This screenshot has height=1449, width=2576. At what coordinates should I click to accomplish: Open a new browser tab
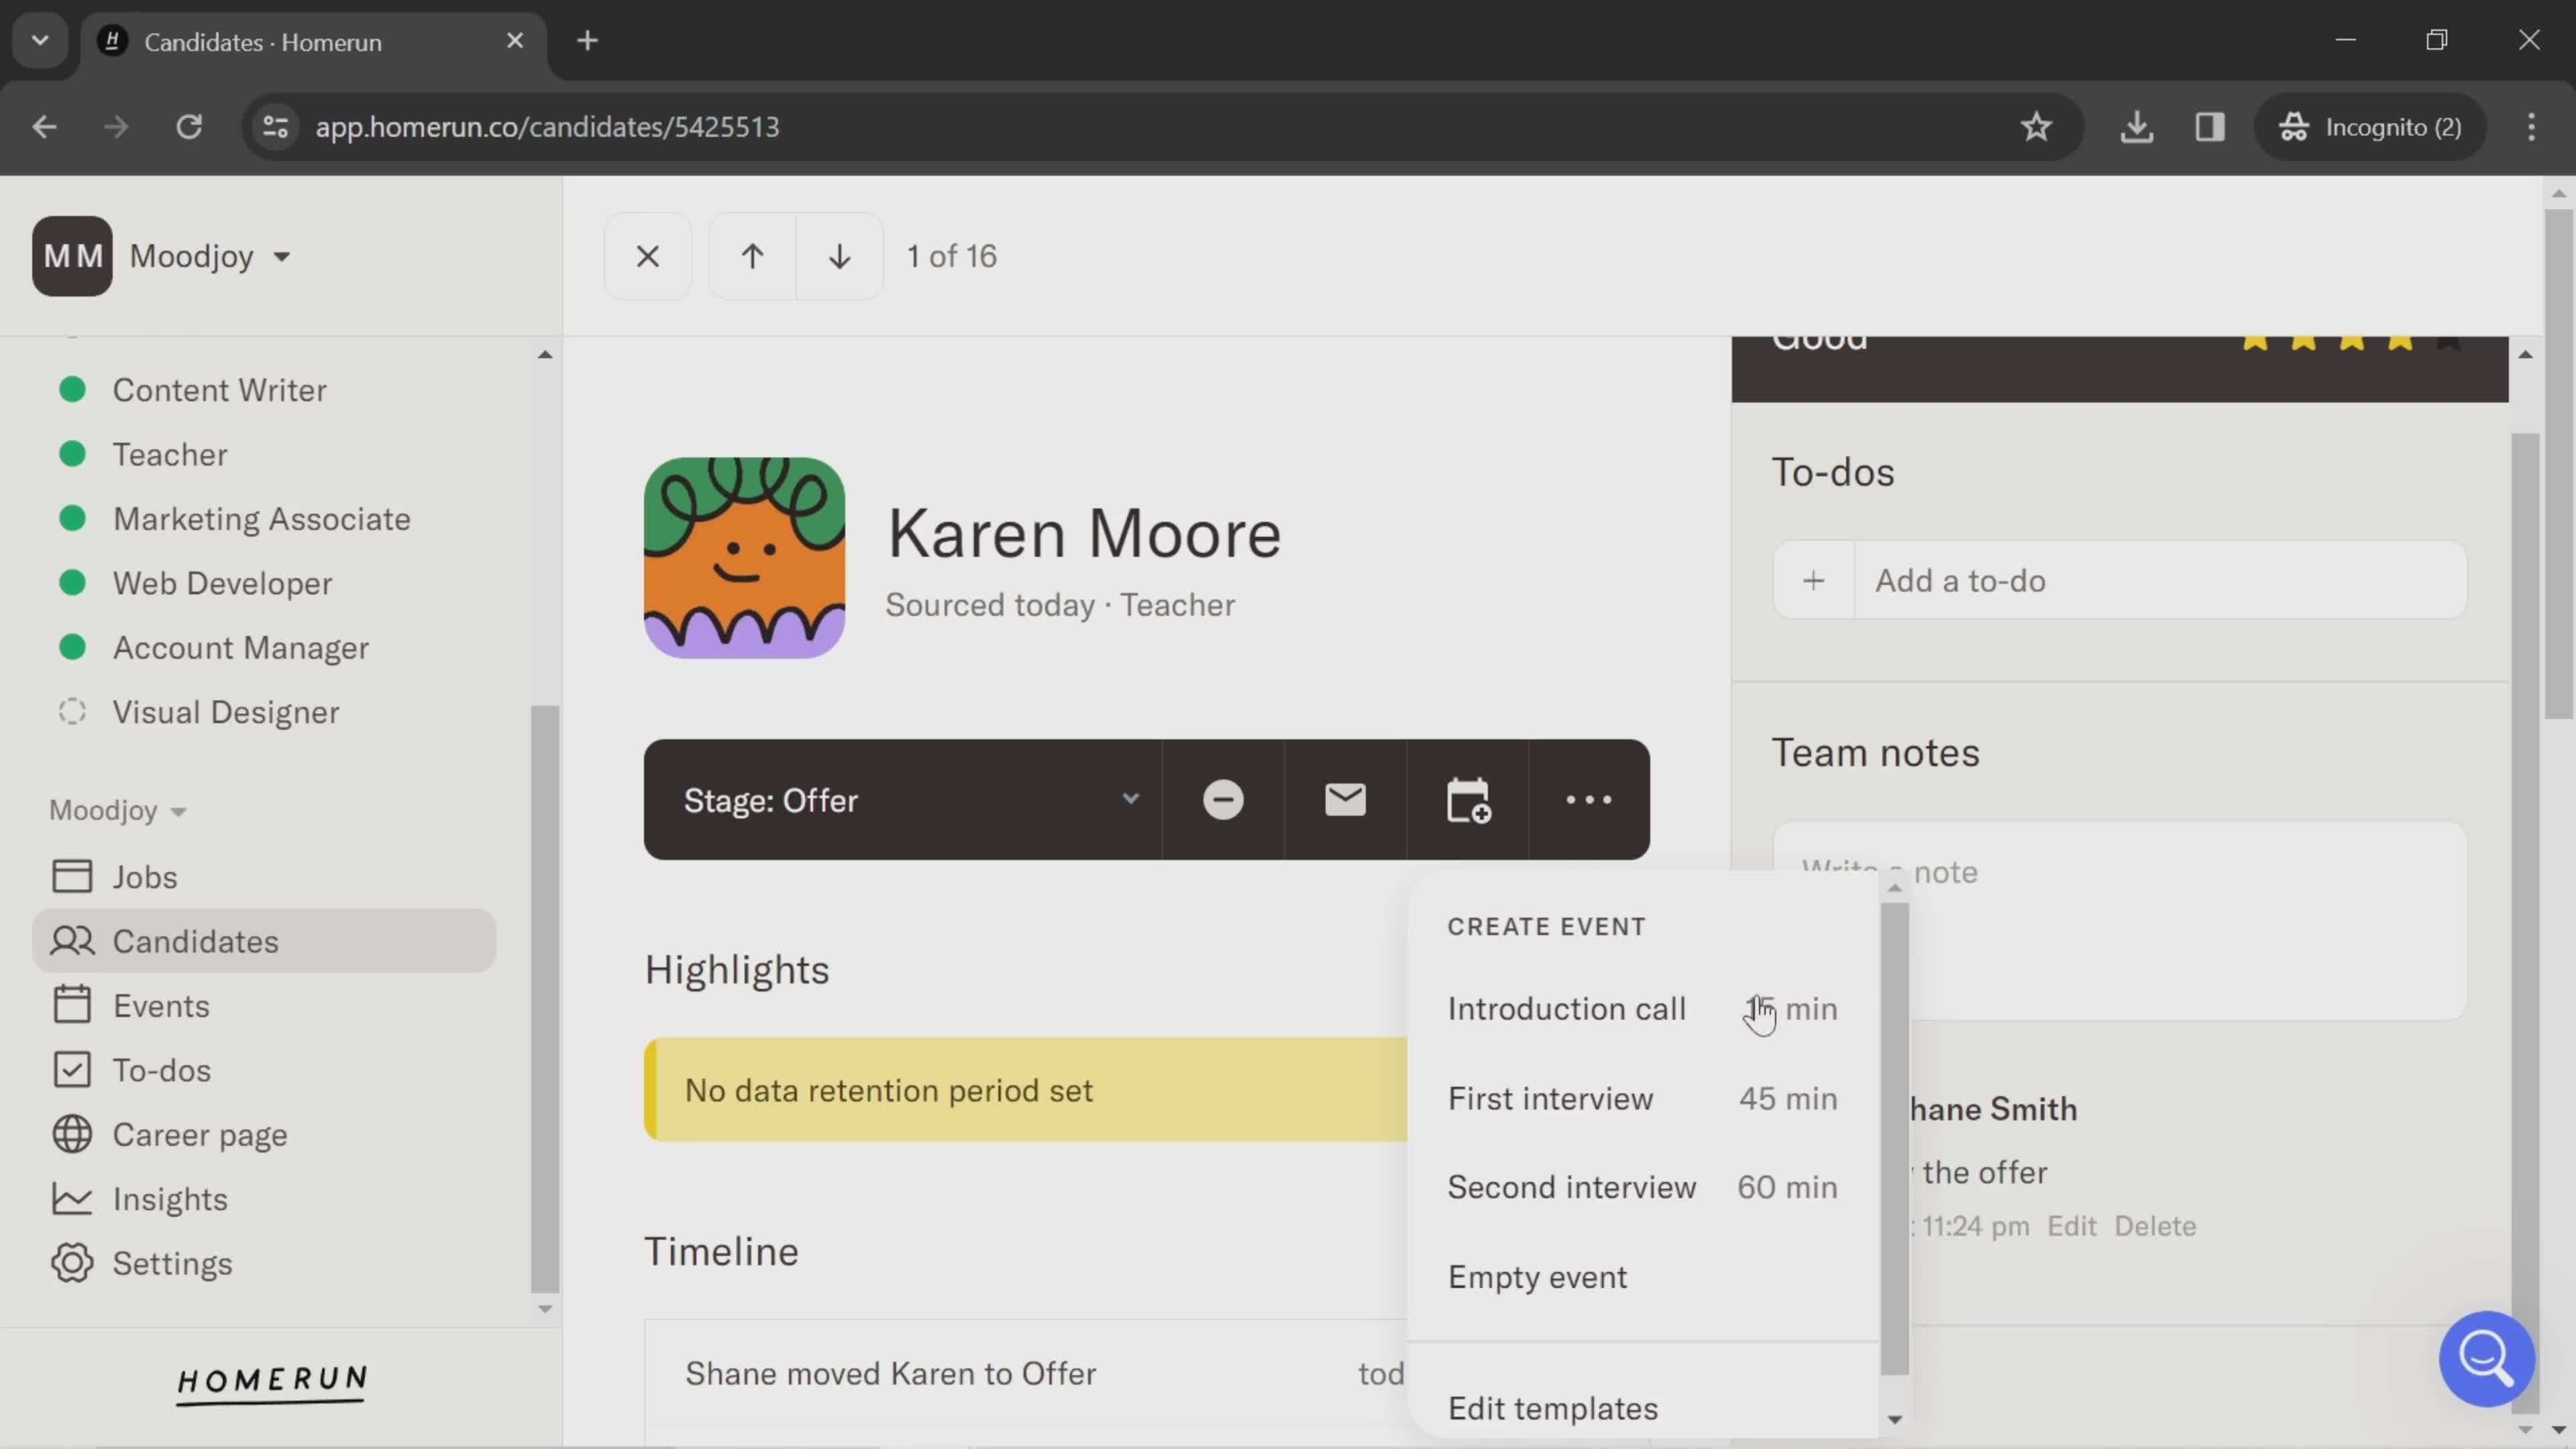[x=588, y=41]
